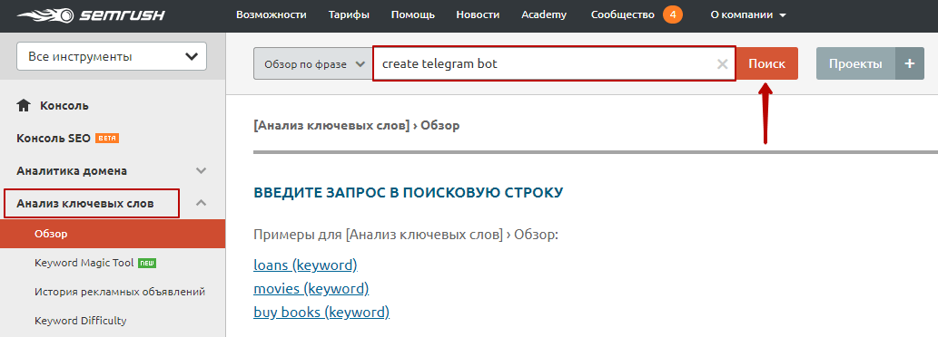Click the breadcrumb [Анализ ключевых слов] › Обзор
Screen dimensions: 938x337
tap(357, 126)
